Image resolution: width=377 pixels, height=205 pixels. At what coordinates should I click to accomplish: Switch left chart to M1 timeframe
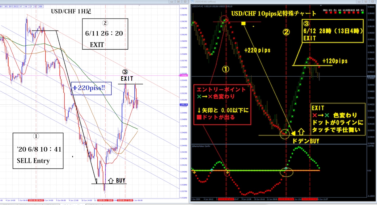click(2, 6)
